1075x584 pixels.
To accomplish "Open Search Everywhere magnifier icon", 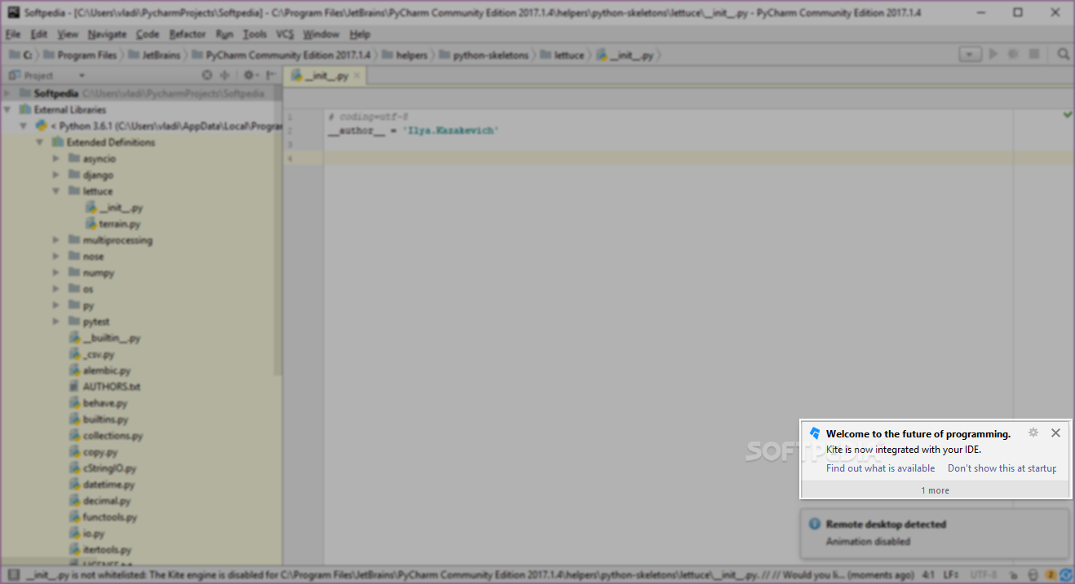I will 1063,55.
